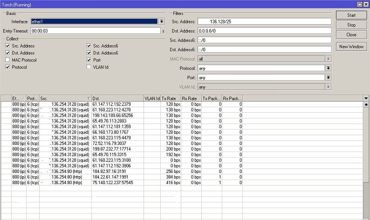This screenshot has width=370, height=220.
Task: Click the table scrollbar up arrow
Action: (366, 105)
